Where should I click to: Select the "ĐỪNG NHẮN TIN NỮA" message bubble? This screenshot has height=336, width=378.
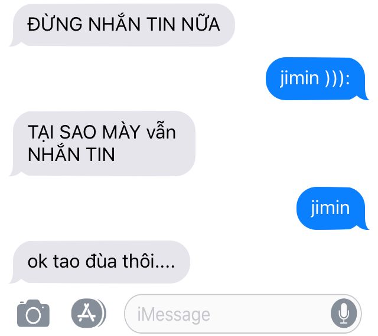[122, 25]
